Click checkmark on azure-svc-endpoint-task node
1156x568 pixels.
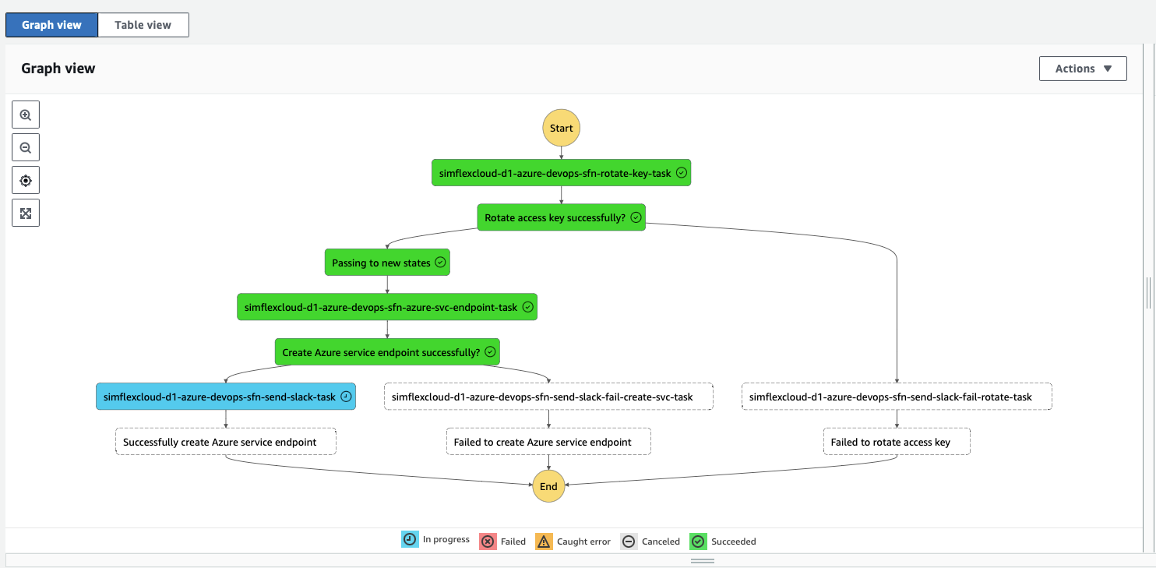(527, 308)
